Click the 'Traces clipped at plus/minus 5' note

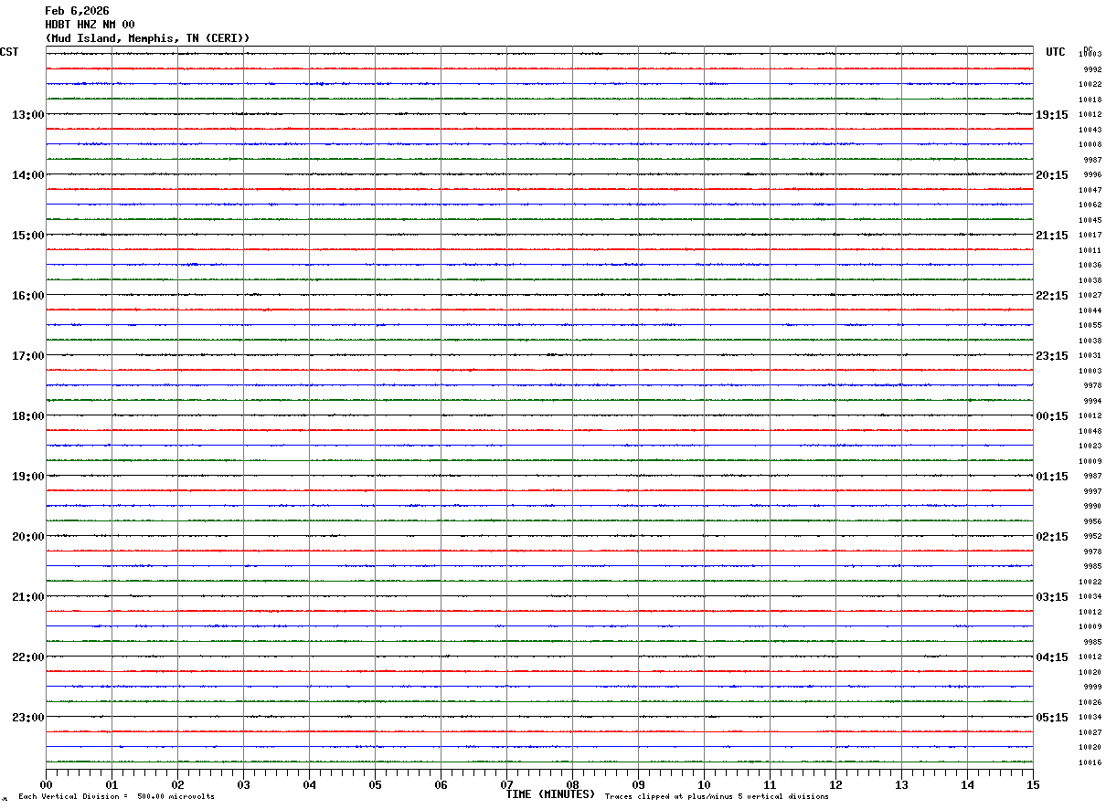(717, 797)
